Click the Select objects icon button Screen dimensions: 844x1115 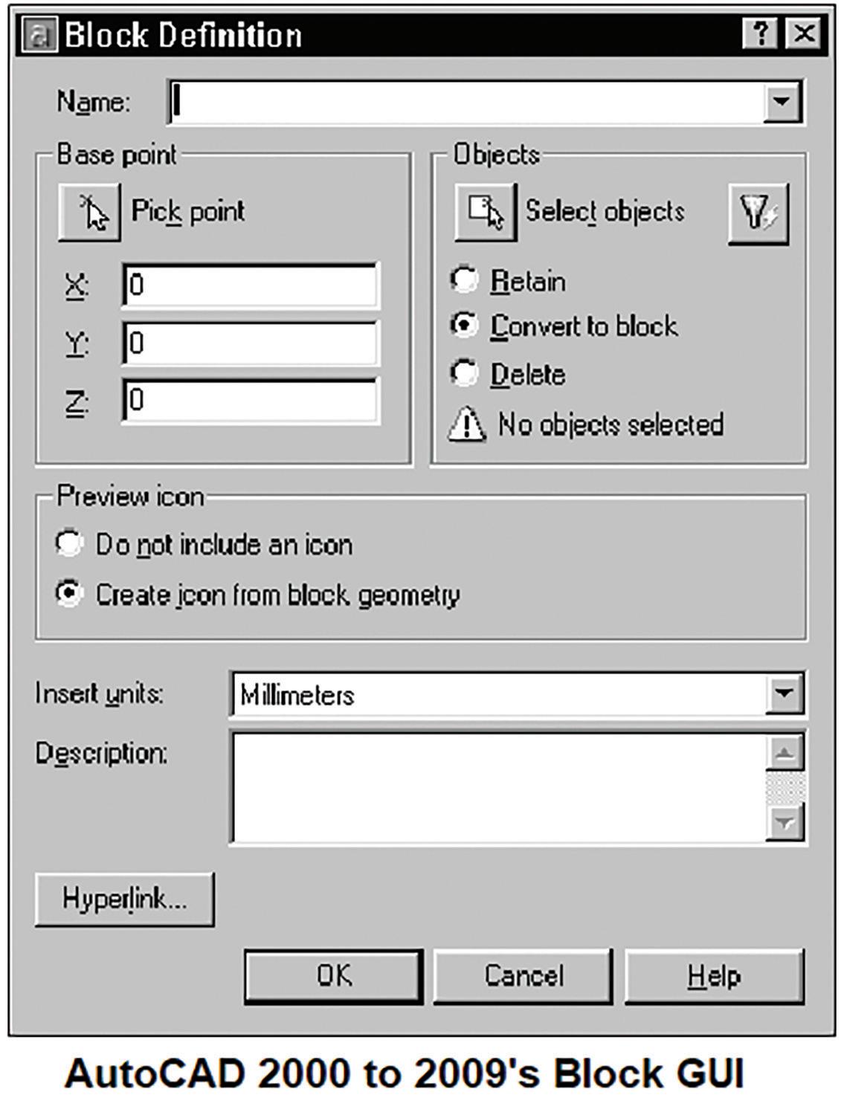[486, 213]
